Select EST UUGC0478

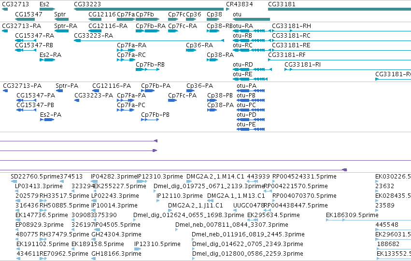click(x=235, y=210)
